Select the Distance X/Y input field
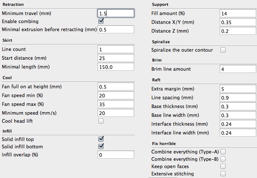 click(238, 22)
